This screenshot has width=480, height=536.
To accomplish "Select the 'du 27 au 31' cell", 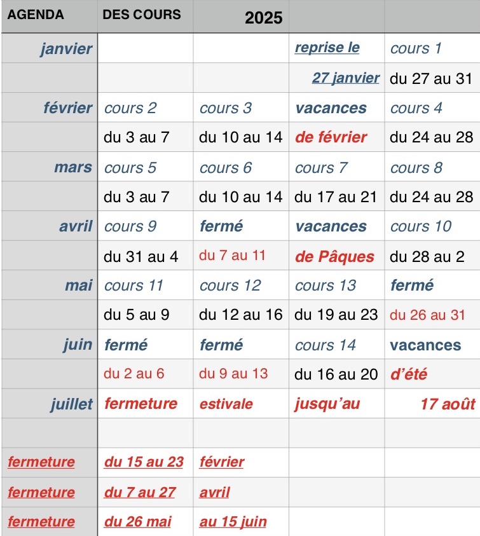I will point(431,79).
